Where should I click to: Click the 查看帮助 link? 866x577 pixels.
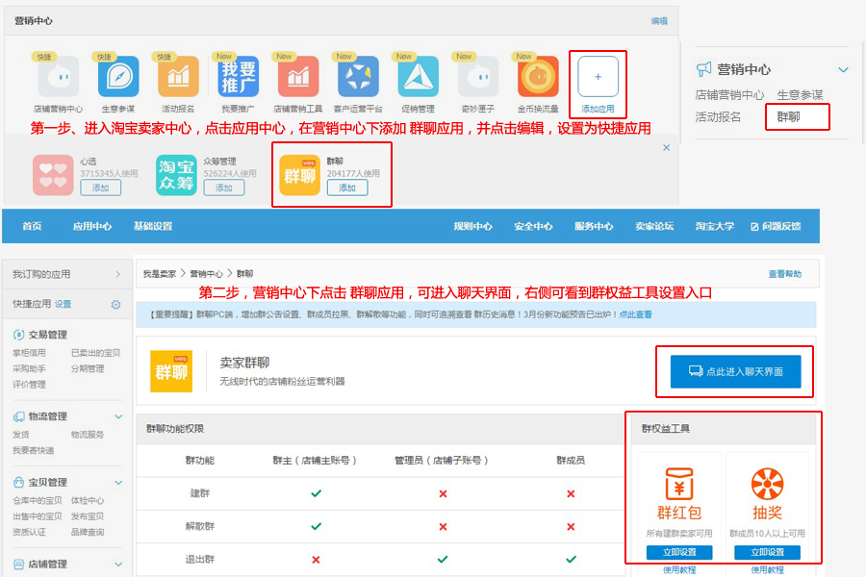785,274
